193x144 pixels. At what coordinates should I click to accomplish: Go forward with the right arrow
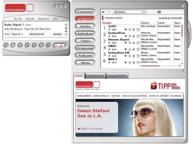click(x=108, y=12)
